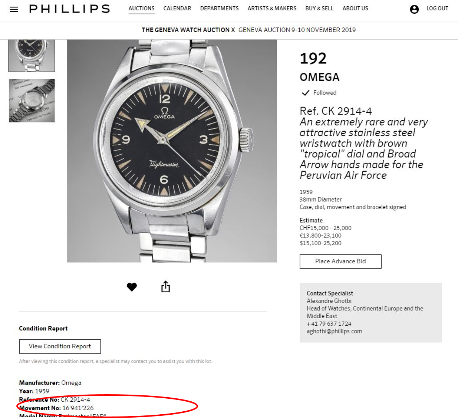Click the share icon below the watch image
The width and height of the screenshot is (458, 418).
tap(165, 287)
